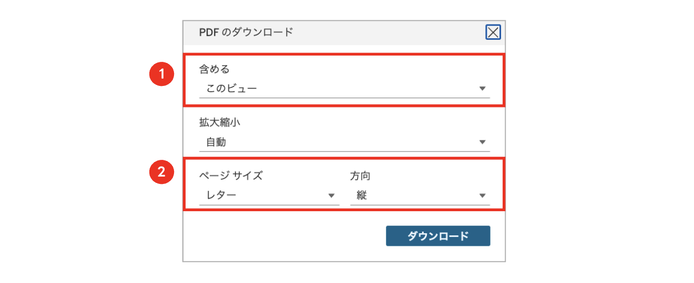Click the underline beneath レター field
This screenshot has height=283, width=694.
[269, 205]
